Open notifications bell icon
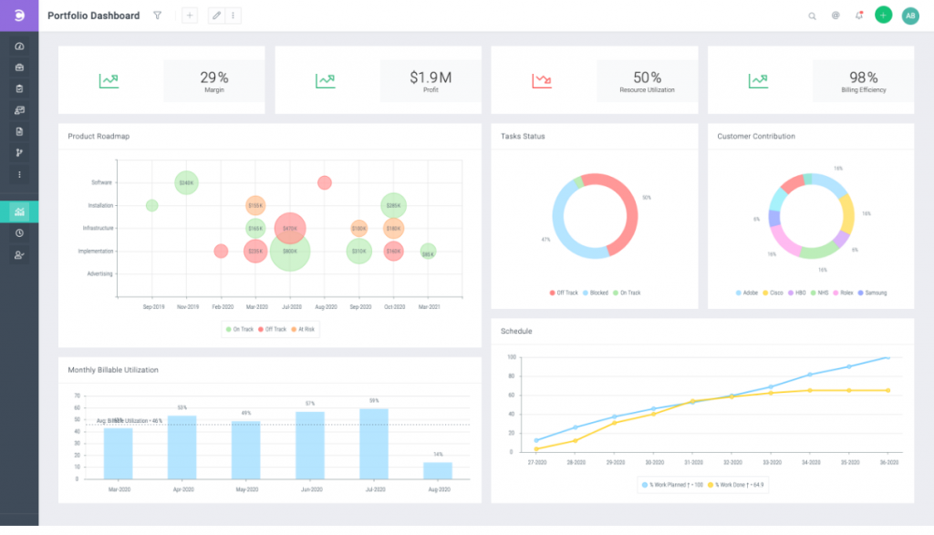The image size is (934, 535). 859,15
